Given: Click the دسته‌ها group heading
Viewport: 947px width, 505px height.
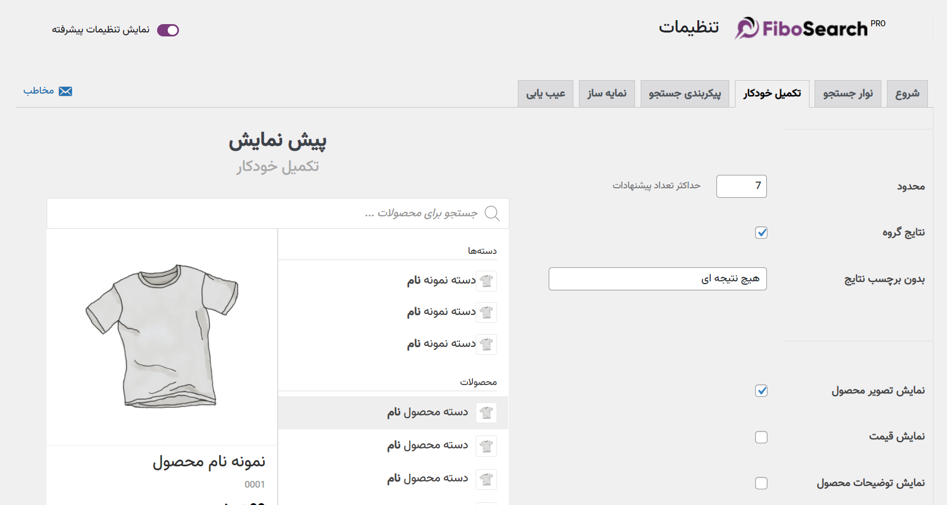Looking at the screenshot, I should pyautogui.click(x=482, y=251).
